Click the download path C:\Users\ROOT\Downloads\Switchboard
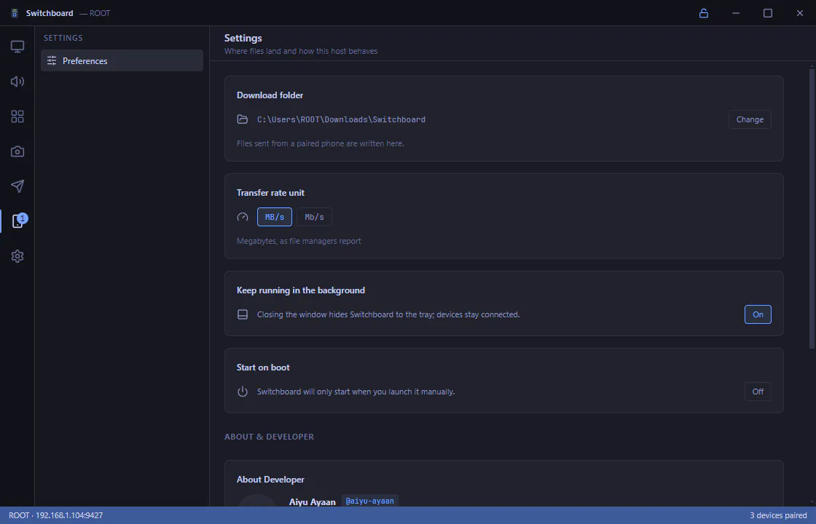The image size is (816, 524). [342, 119]
